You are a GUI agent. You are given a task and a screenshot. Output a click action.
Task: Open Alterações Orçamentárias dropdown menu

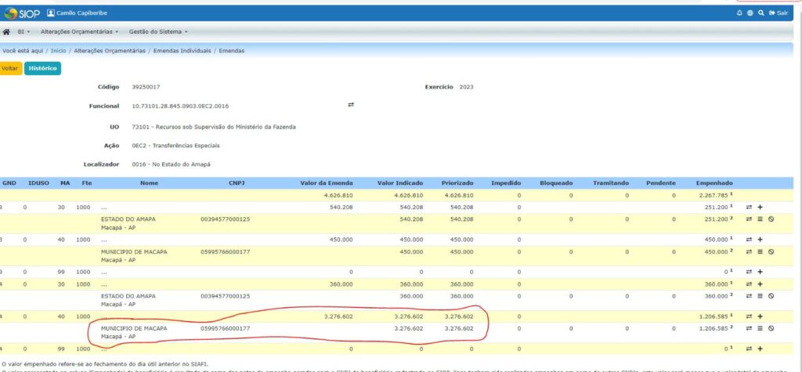[x=79, y=32]
